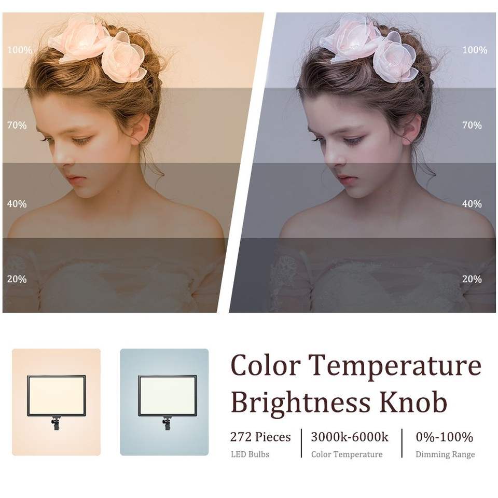Select the 40% label on warm photo

click(17, 203)
